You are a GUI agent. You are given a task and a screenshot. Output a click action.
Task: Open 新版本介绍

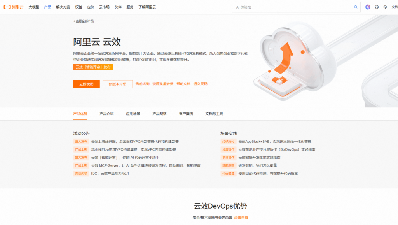click(x=117, y=84)
